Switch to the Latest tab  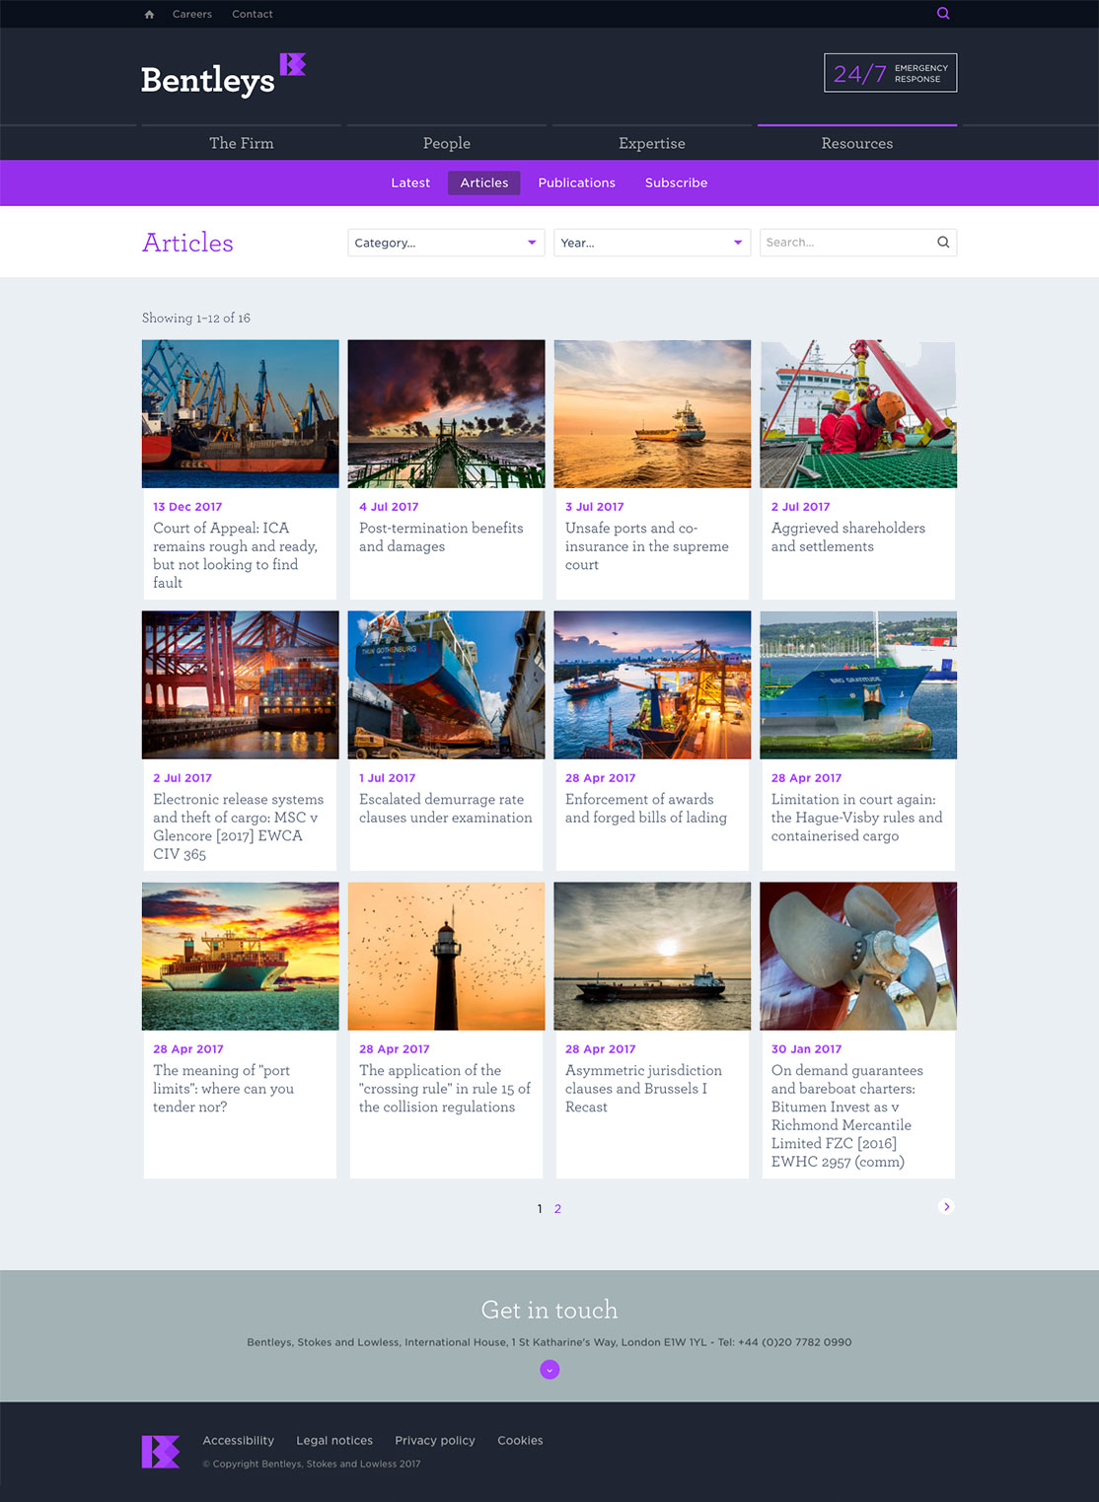pos(410,182)
